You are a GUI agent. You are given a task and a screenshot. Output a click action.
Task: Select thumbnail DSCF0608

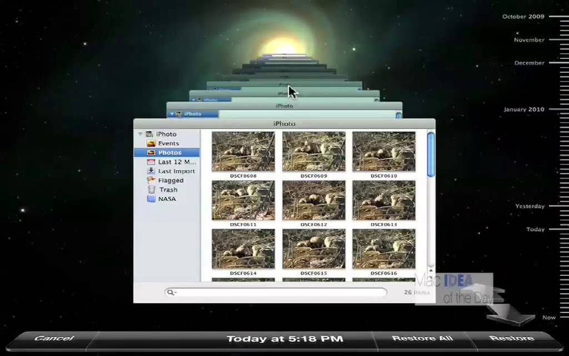coord(243,151)
